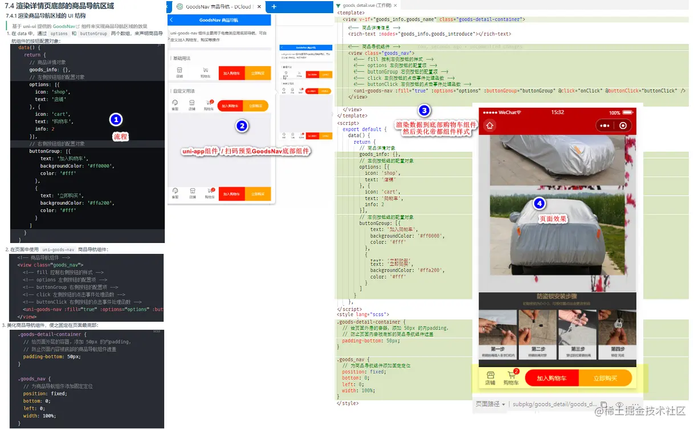This screenshot has width=698, height=429.
Task: Close the GoodsNav DCloud browser tab
Action: pos(259,7)
